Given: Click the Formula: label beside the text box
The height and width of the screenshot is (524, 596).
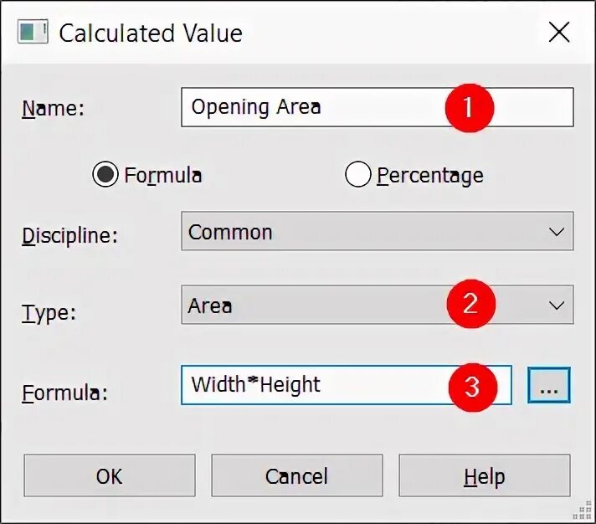Looking at the screenshot, I should pos(65,393).
